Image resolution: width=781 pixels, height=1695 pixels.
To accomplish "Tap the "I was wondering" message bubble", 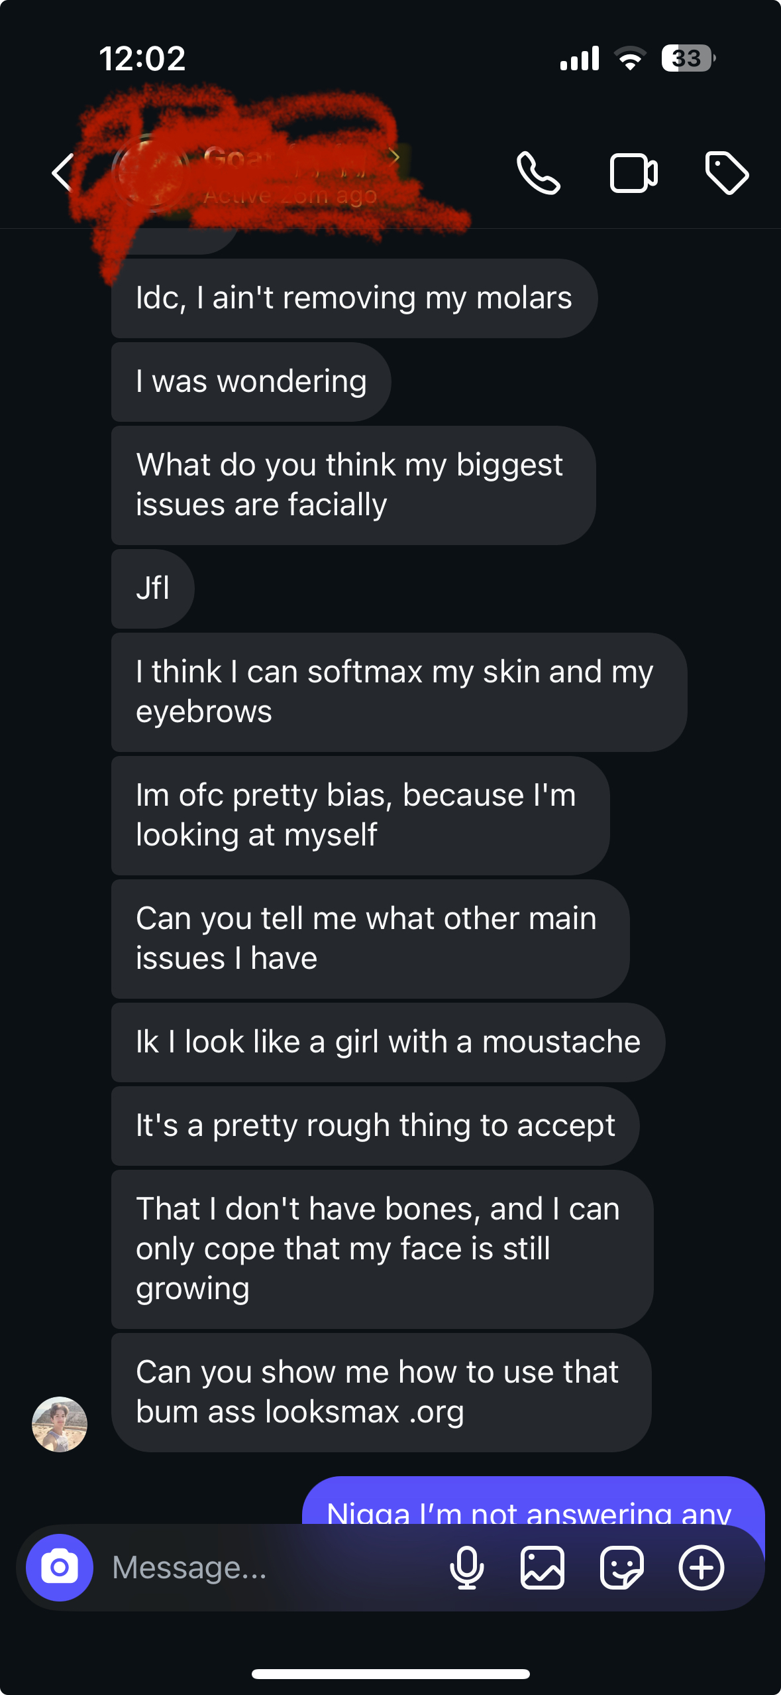I will (x=251, y=382).
